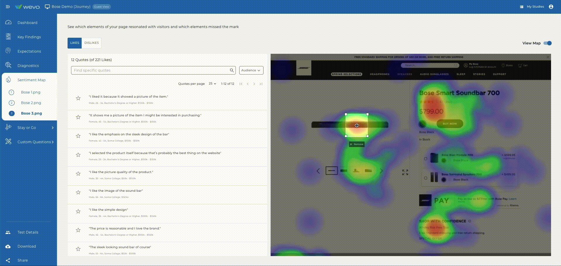Screen dimensions: 561x266
Task: Open the quotes per page dropdown
Action: (x=212, y=84)
